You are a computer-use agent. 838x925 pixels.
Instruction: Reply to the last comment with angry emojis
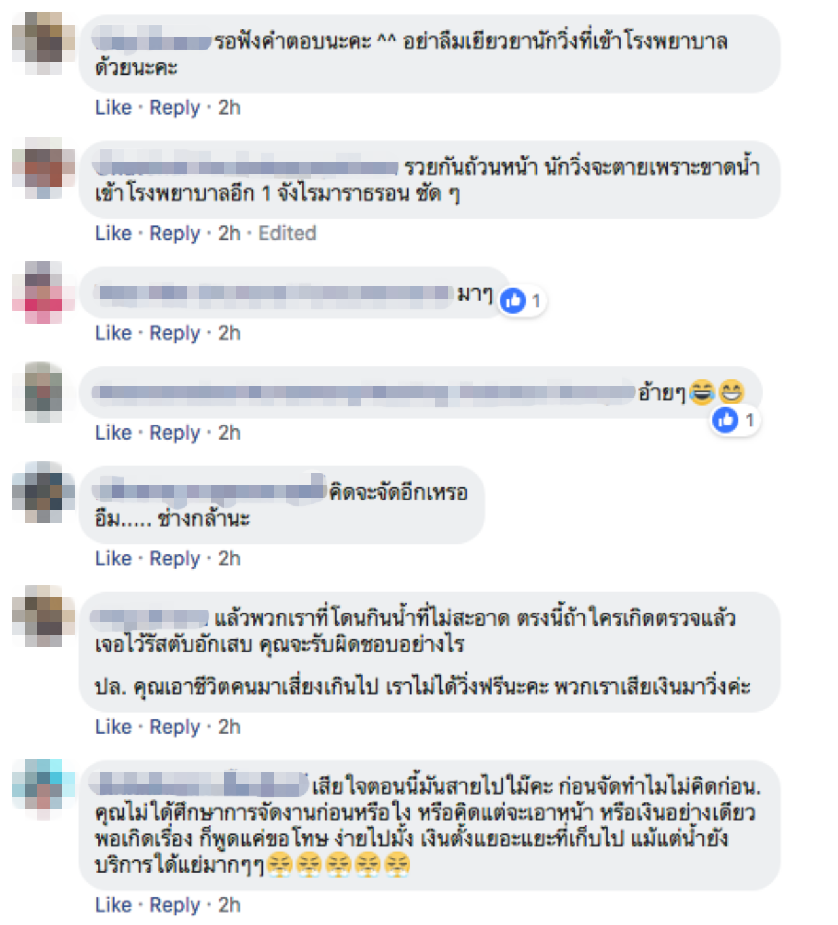(x=175, y=905)
